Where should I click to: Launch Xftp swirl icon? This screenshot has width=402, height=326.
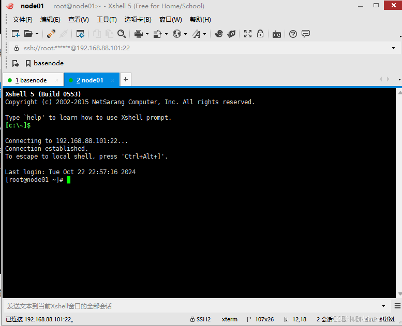pyautogui.click(x=219, y=34)
